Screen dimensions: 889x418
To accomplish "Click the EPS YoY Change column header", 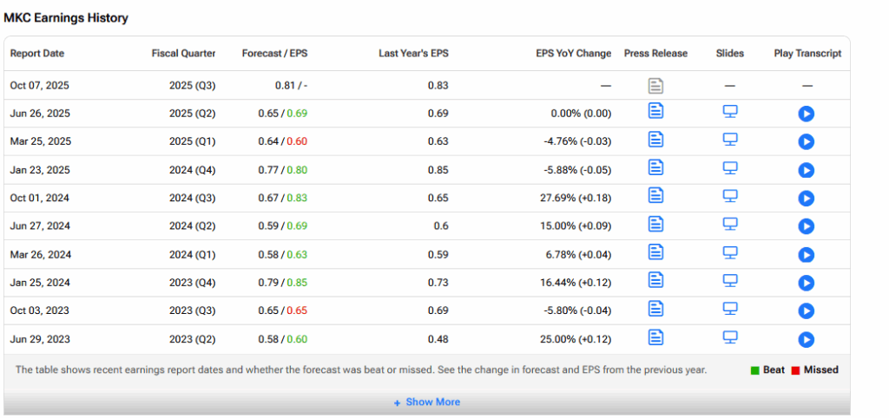I will click(x=573, y=54).
